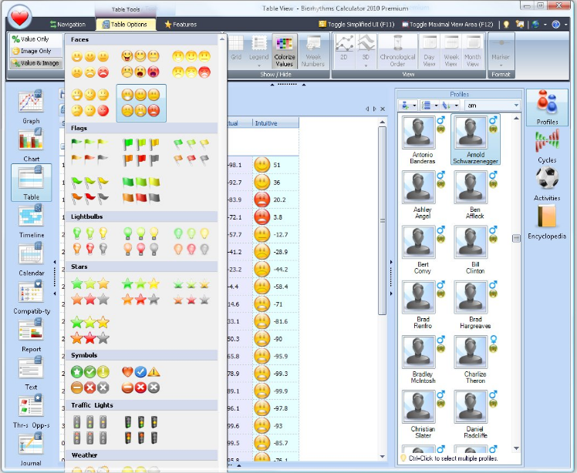Image resolution: width=577 pixels, height=473 pixels.
Task: Click the table's vertical scrollbar thumb
Action: pos(382,220)
